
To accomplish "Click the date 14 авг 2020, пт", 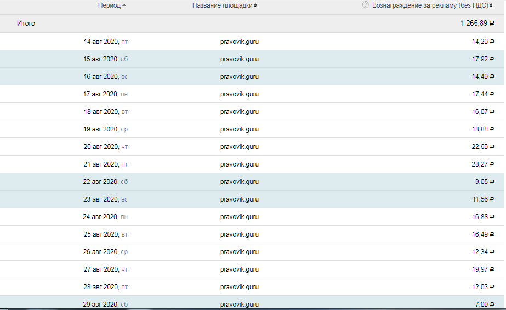I will pyautogui.click(x=105, y=42).
